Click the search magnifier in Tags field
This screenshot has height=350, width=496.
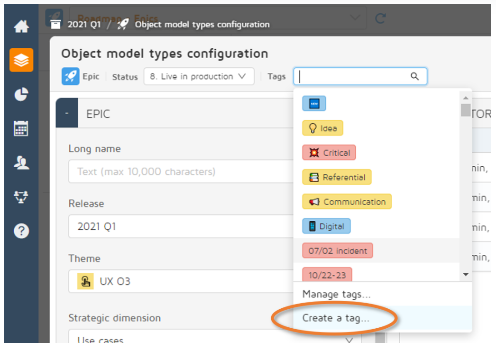[x=414, y=76]
